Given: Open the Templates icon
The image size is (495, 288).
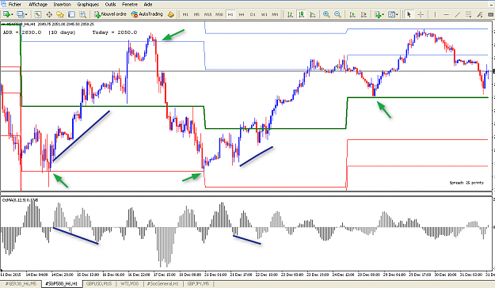Looking at the screenshot, I should coord(391,14).
